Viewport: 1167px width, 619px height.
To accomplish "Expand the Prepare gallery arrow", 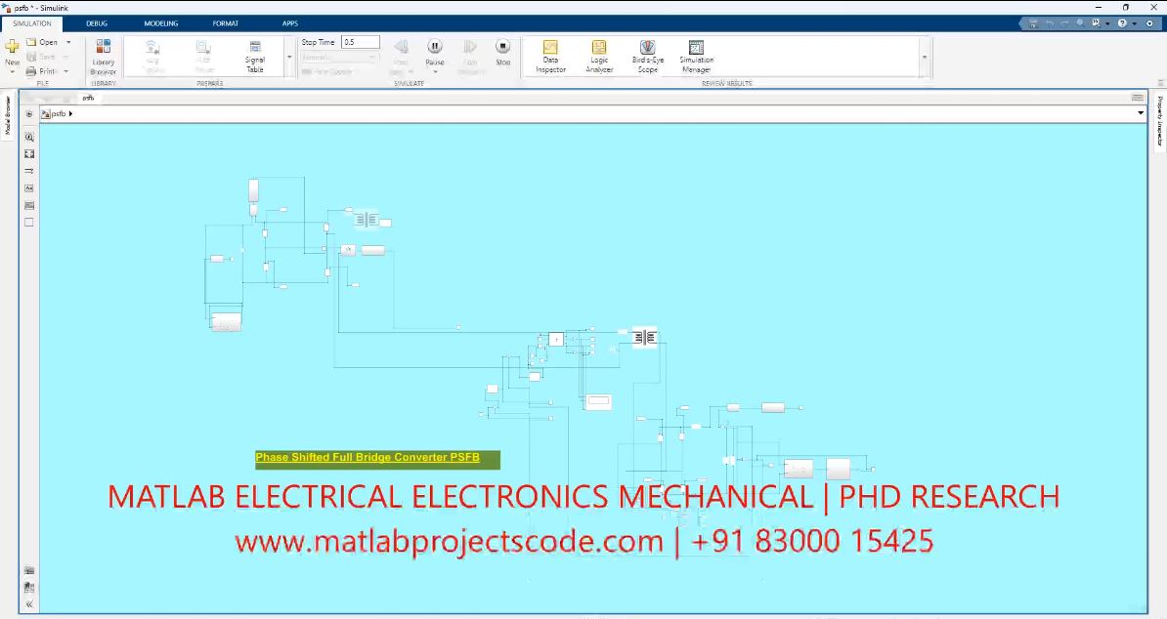I will [289, 58].
